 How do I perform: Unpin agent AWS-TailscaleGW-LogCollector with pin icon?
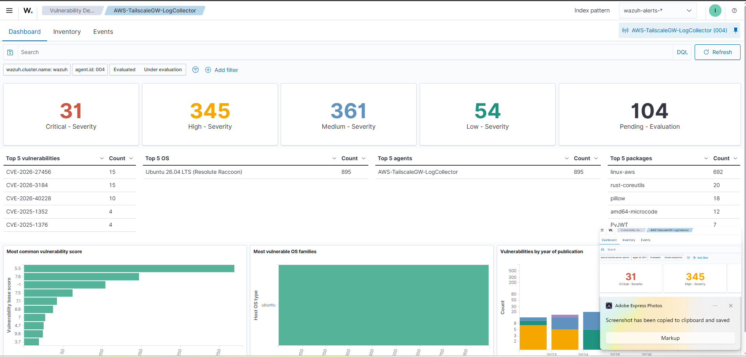pyautogui.click(x=735, y=30)
